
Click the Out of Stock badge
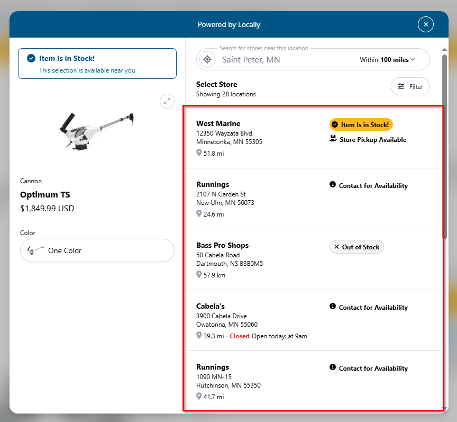(x=357, y=247)
